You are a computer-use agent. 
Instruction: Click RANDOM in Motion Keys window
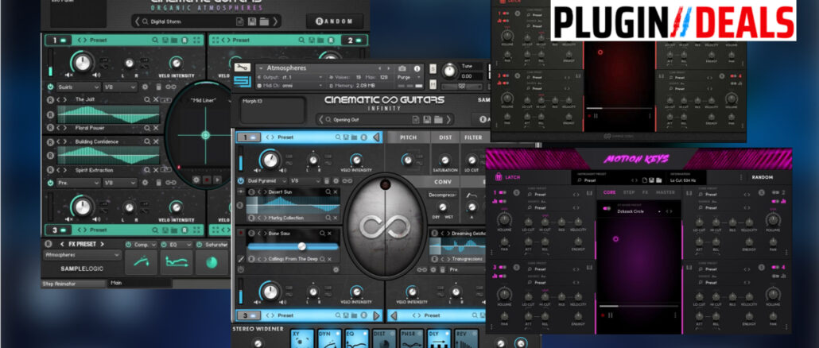tap(762, 177)
